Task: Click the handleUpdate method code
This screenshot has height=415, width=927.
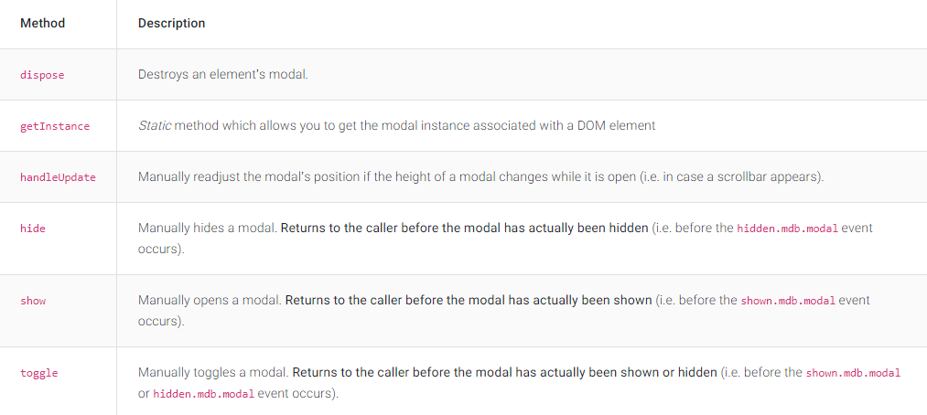Action: coord(58,177)
